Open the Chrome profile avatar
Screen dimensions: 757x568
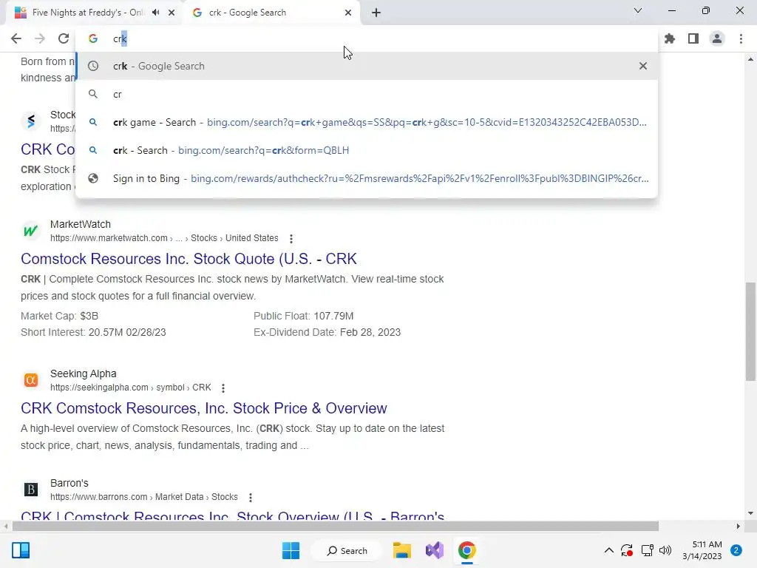click(x=717, y=38)
